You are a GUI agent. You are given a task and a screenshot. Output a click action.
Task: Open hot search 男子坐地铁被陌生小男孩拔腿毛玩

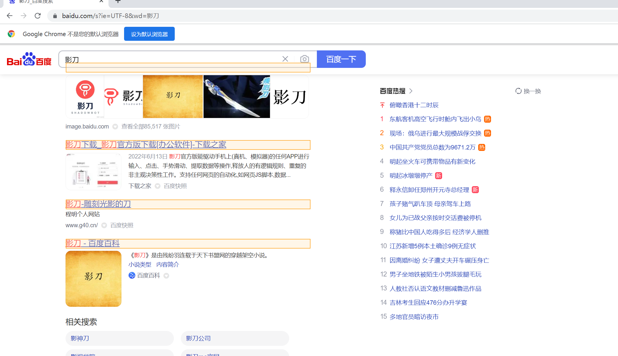click(435, 274)
